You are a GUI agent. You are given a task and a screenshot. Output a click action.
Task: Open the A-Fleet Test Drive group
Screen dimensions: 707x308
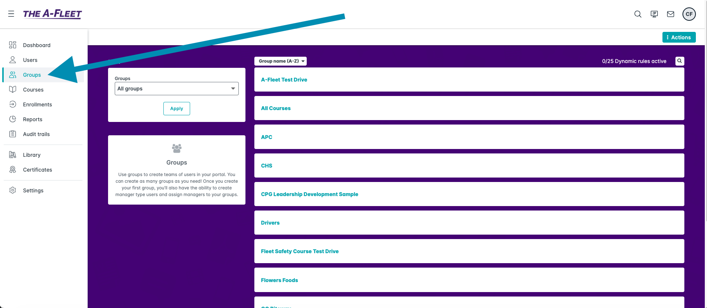click(284, 80)
